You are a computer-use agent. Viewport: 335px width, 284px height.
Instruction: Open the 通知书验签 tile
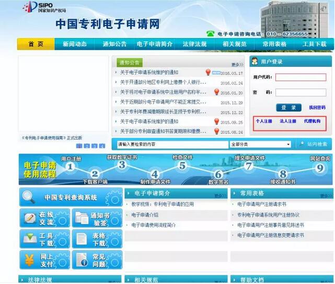pyautogui.click(x=97, y=218)
